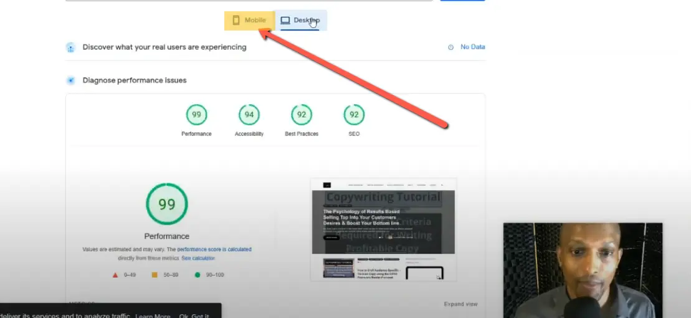This screenshot has width=691, height=318.
Task: Click the page screenshot thumbnail
Action: tap(383, 229)
